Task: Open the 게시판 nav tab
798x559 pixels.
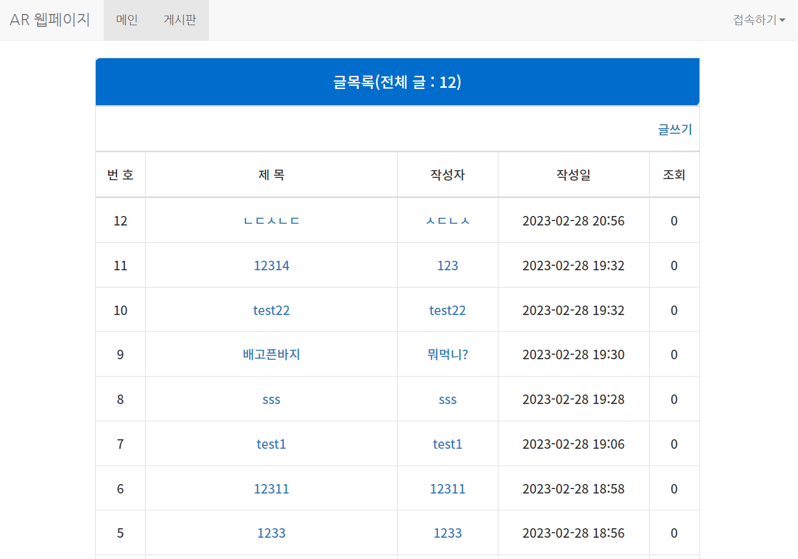Action: (x=180, y=20)
